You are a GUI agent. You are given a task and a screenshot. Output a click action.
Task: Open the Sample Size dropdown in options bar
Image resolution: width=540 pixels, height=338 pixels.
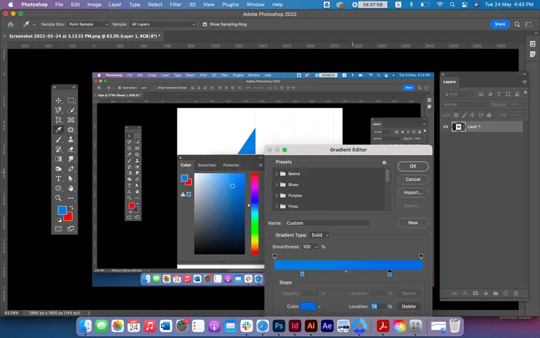click(87, 24)
